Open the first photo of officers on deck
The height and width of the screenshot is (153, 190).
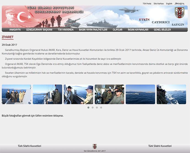(17, 94)
